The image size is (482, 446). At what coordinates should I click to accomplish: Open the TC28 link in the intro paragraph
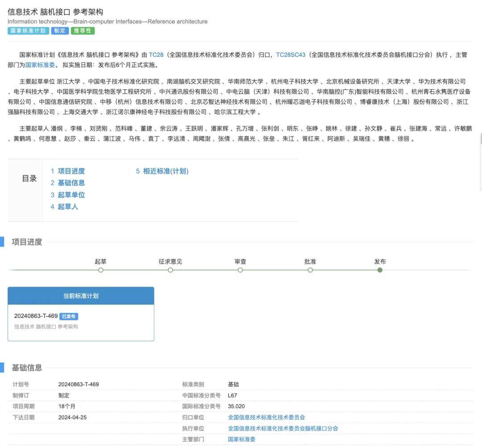pos(156,55)
